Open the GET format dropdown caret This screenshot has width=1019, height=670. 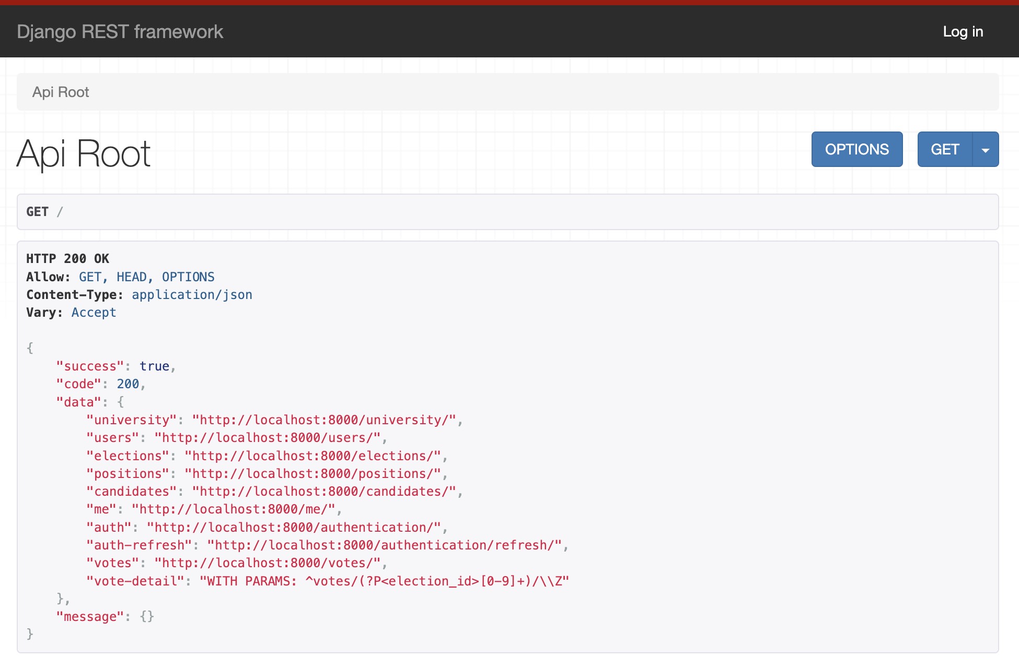(986, 150)
